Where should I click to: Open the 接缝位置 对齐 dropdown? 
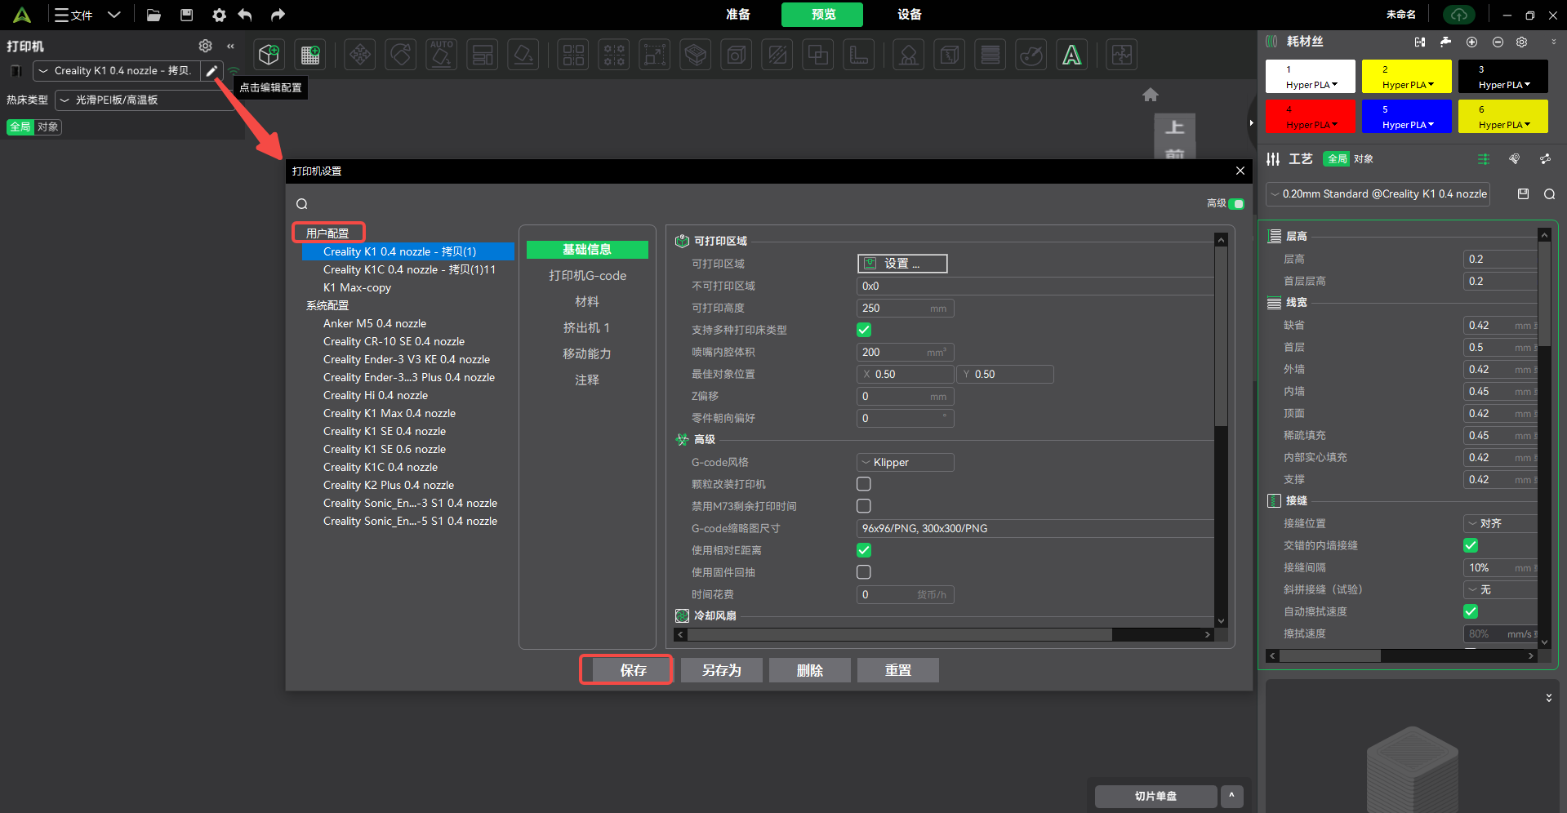[1500, 523]
